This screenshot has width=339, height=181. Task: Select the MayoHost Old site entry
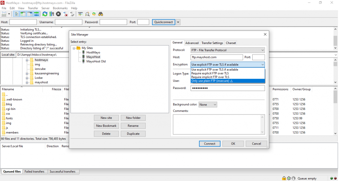96,61
